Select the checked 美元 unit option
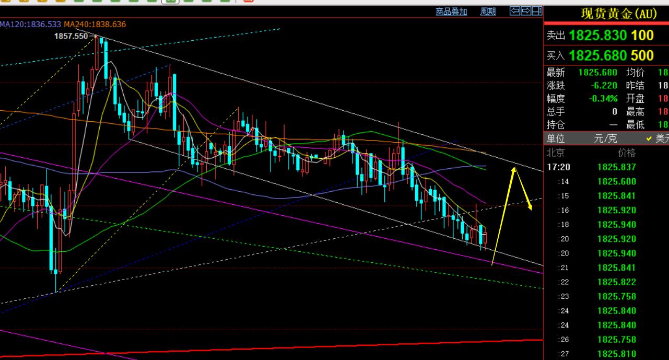 point(657,139)
